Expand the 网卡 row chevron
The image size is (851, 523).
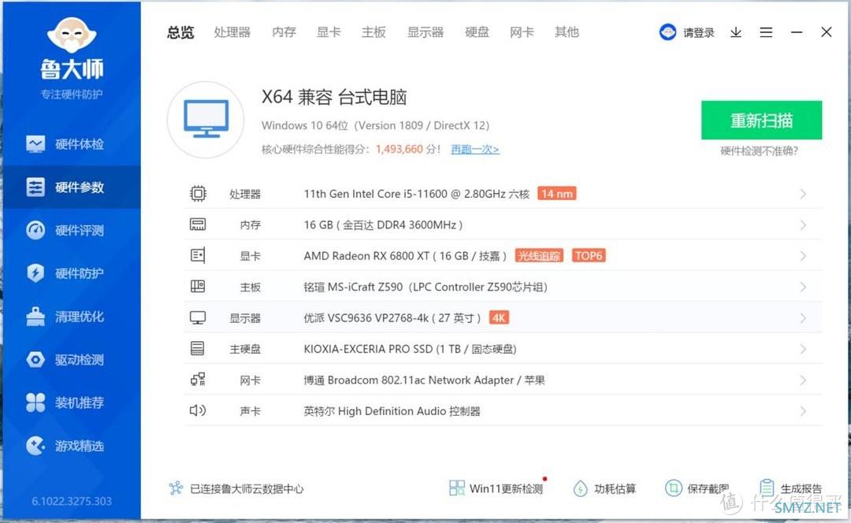(803, 380)
